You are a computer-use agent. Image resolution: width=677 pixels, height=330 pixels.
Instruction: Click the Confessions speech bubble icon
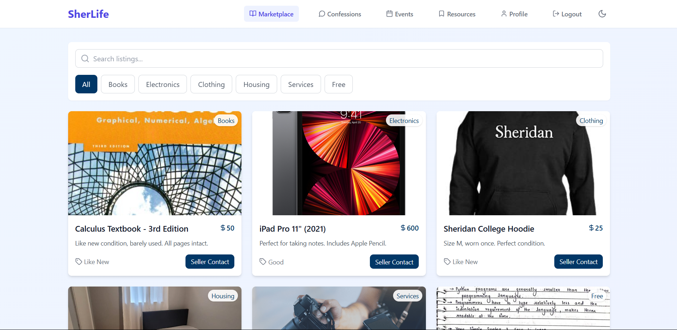322,14
